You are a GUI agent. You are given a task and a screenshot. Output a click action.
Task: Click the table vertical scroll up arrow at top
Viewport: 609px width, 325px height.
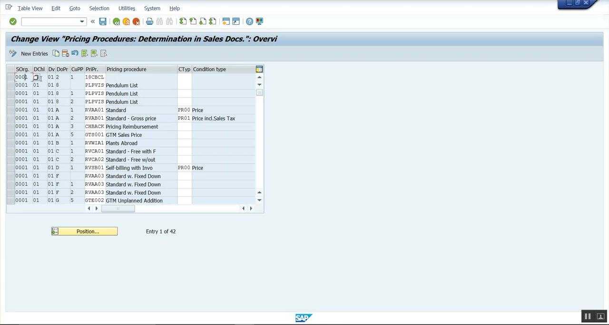pos(259,77)
